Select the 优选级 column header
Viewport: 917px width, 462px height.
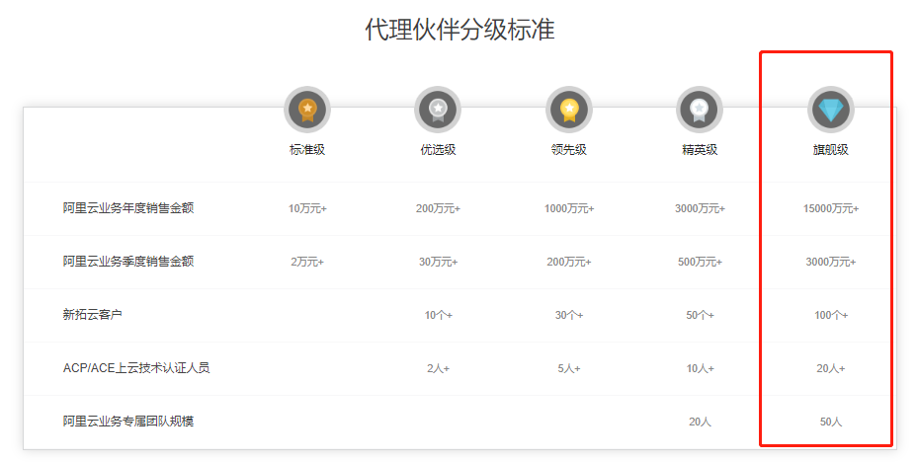[438, 150]
